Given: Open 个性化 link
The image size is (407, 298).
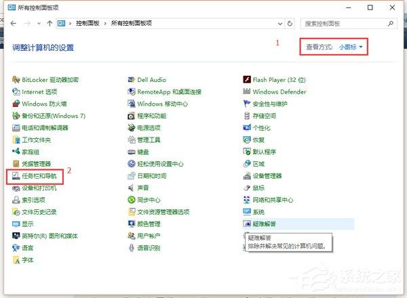Looking at the screenshot, I should [x=261, y=128].
